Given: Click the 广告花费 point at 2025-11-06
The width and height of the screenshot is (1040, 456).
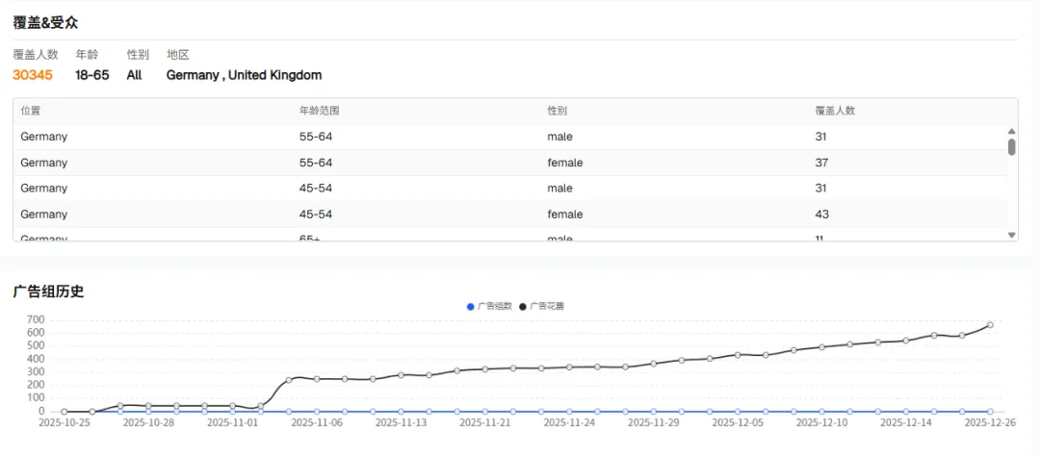Looking at the screenshot, I should click(317, 379).
